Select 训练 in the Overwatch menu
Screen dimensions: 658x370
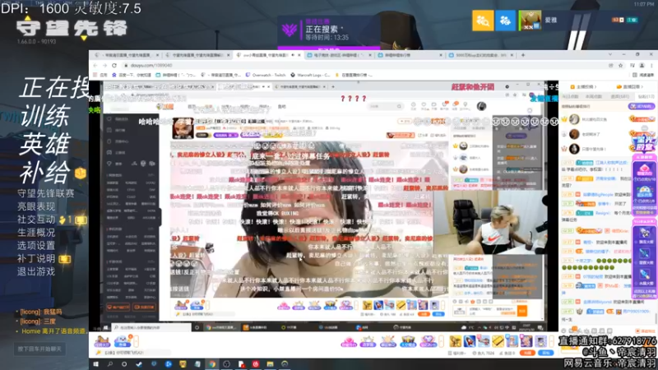[44, 116]
